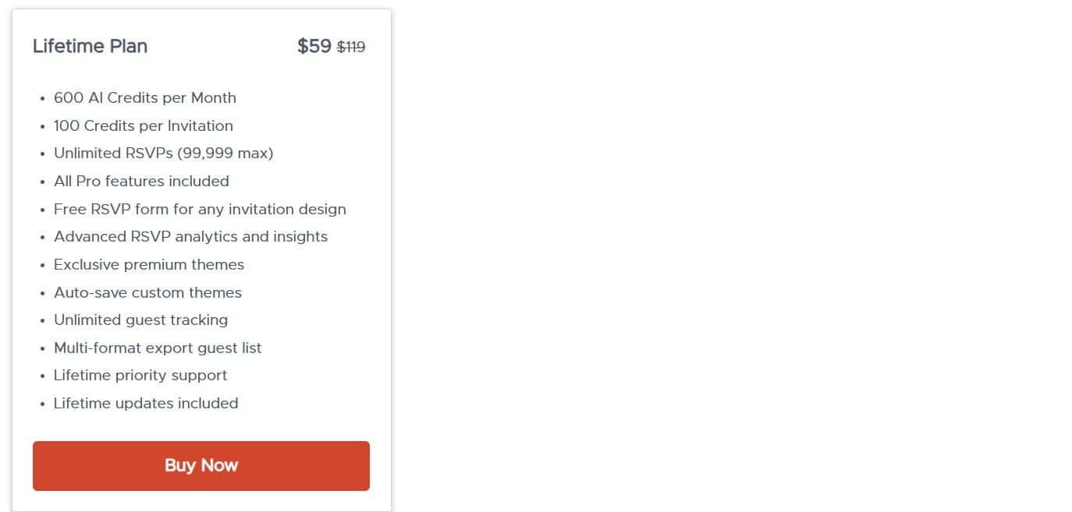Click the Auto-save custom themes item
Image resolution: width=1072 pixels, height=512 pixels.
pyautogui.click(x=148, y=292)
